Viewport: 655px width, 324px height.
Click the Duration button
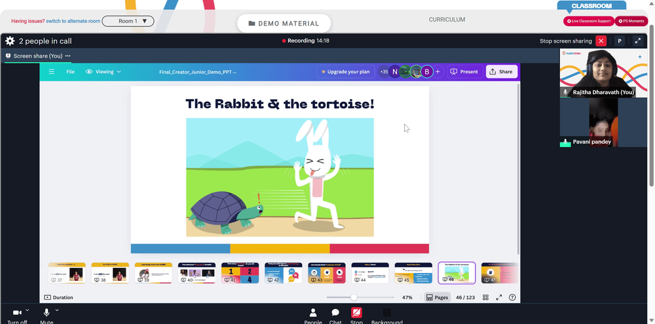pos(58,297)
